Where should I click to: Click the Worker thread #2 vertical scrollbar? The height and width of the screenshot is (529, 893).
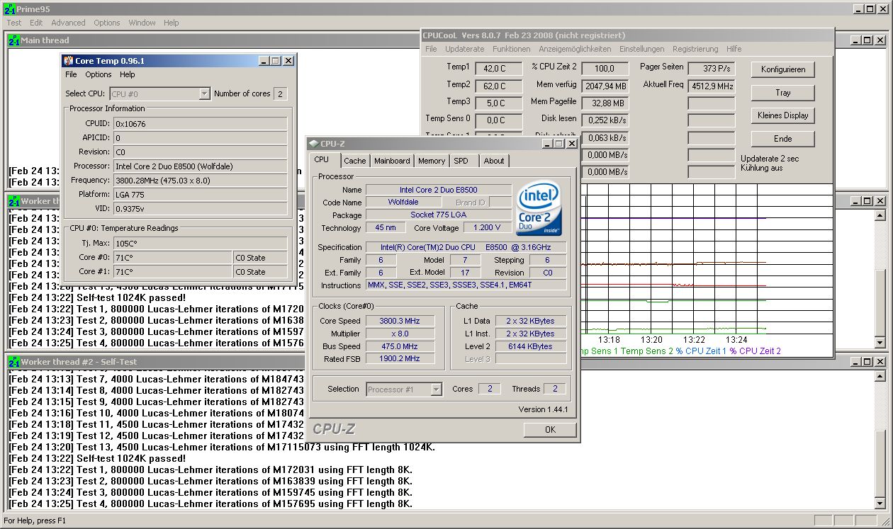coord(880,439)
